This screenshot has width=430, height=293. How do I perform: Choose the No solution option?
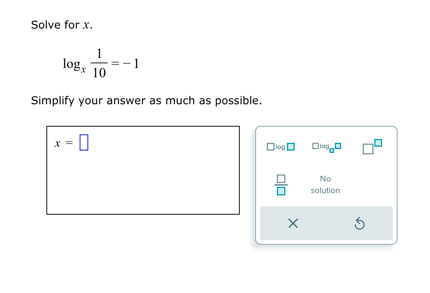click(x=325, y=185)
